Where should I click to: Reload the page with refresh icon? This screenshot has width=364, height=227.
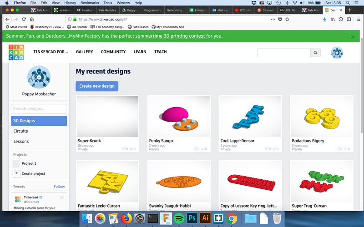(x=24, y=19)
